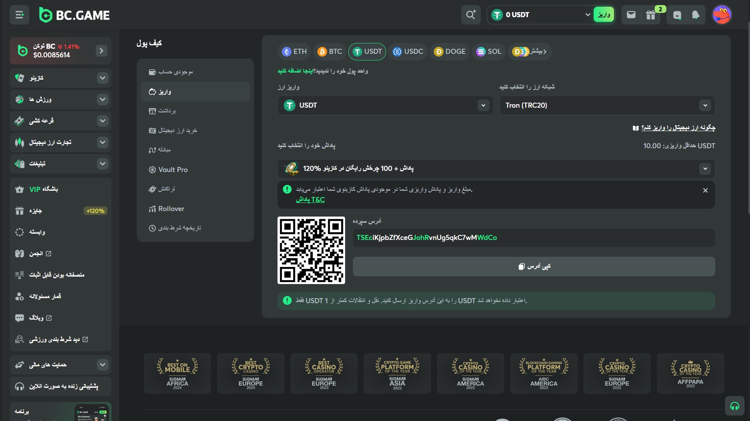This screenshot has width=750, height=421.
Task: Expand the promotions (تبلیغات) sidebar section
Action: pos(61,164)
